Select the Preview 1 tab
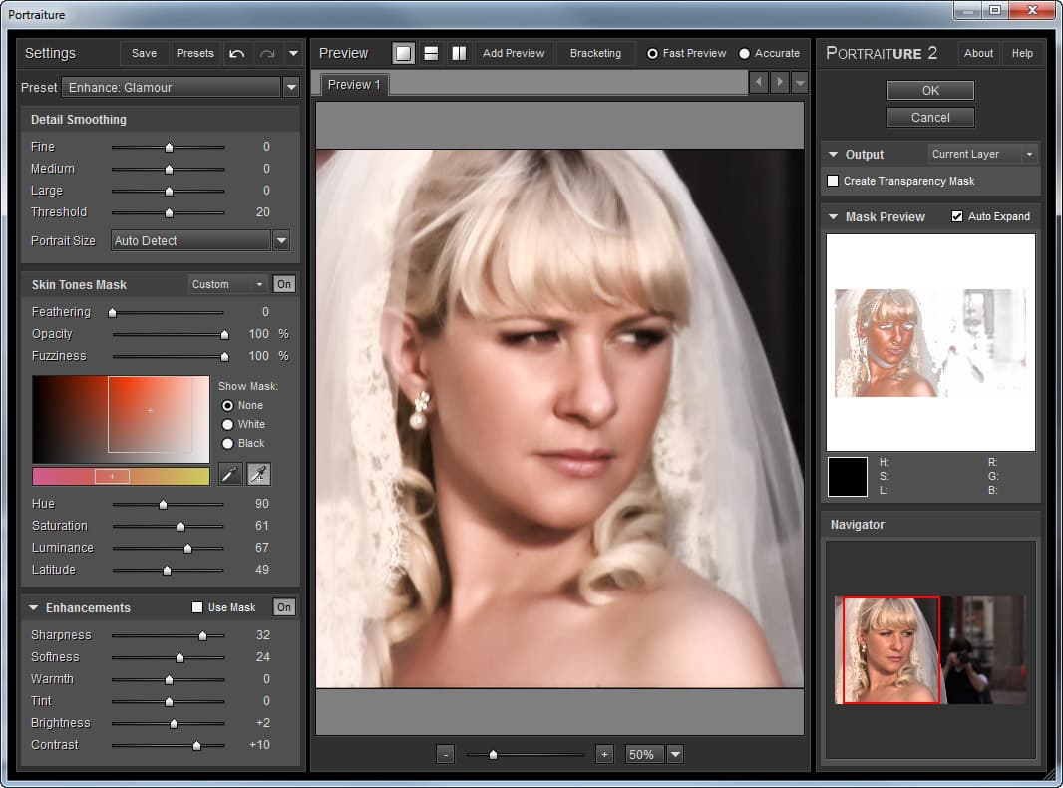This screenshot has height=788, width=1063. (x=354, y=85)
